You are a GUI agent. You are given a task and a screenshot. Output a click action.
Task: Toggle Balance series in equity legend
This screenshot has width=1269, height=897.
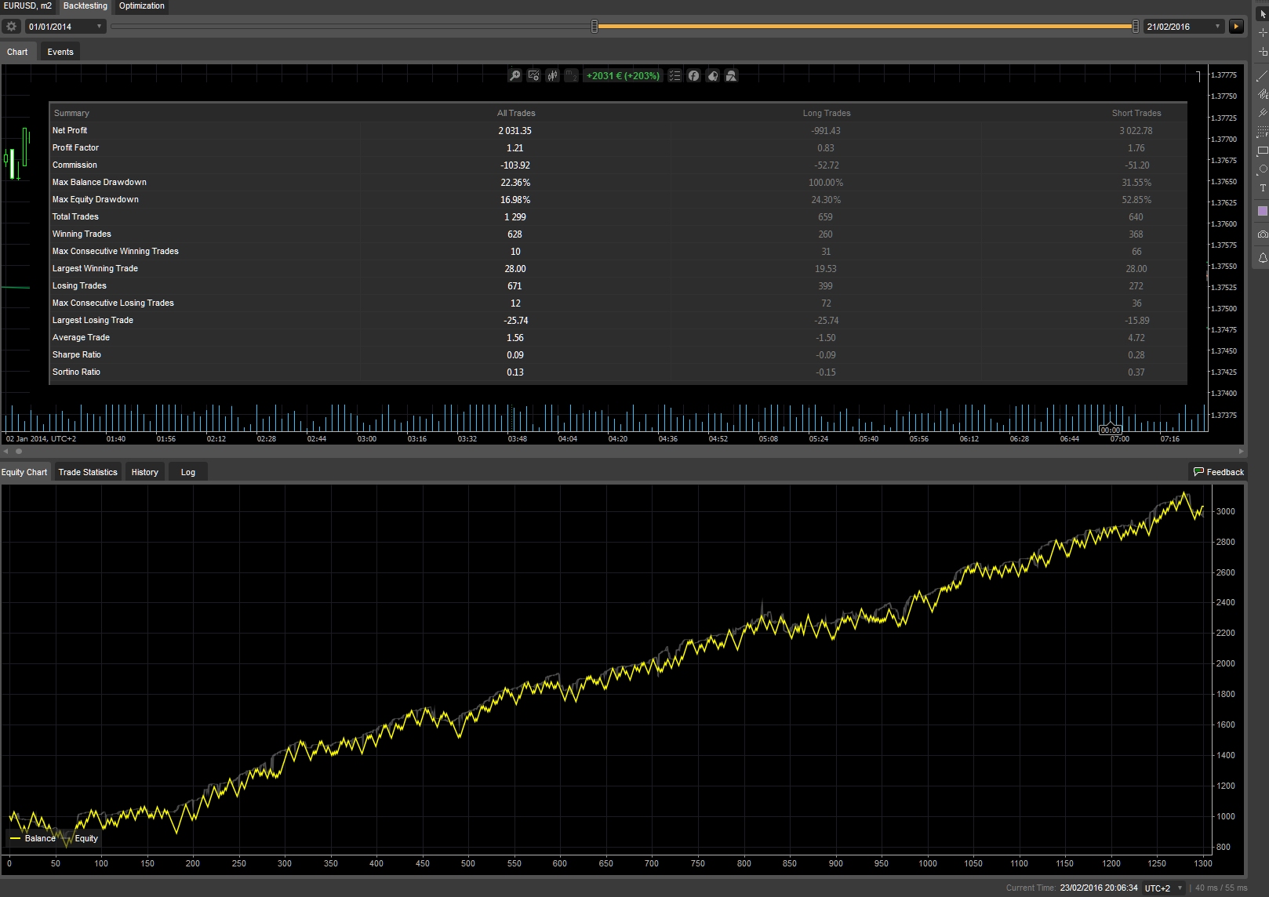click(x=33, y=838)
